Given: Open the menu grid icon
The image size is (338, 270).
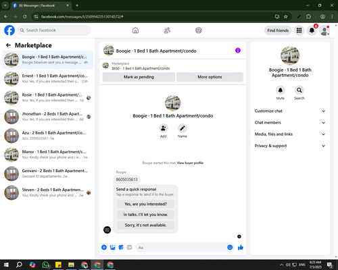Looking at the screenshot, I should 299,30.
